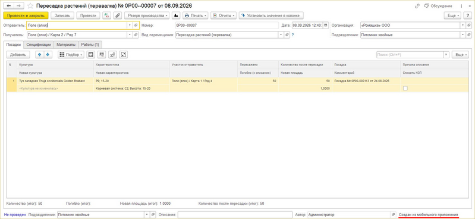Click Пересажено column header
Image resolution: width=475 pixels, height=219 pixels.
[x=258, y=65]
